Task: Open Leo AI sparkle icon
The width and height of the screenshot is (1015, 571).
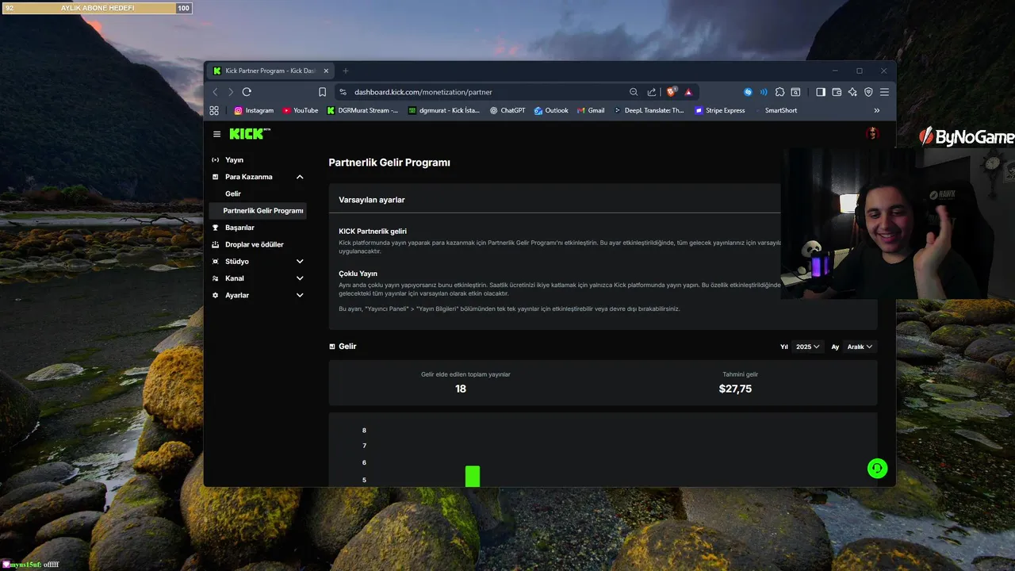Action: 852,92
